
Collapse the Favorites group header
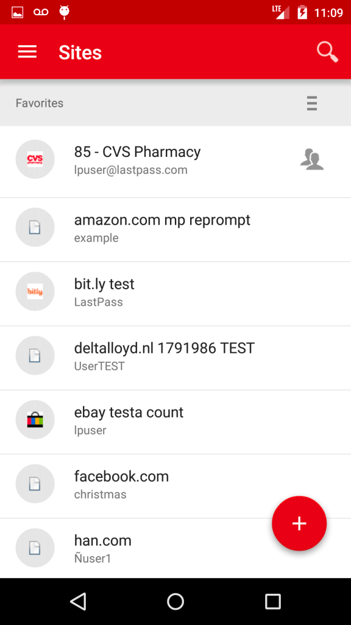pos(175,103)
